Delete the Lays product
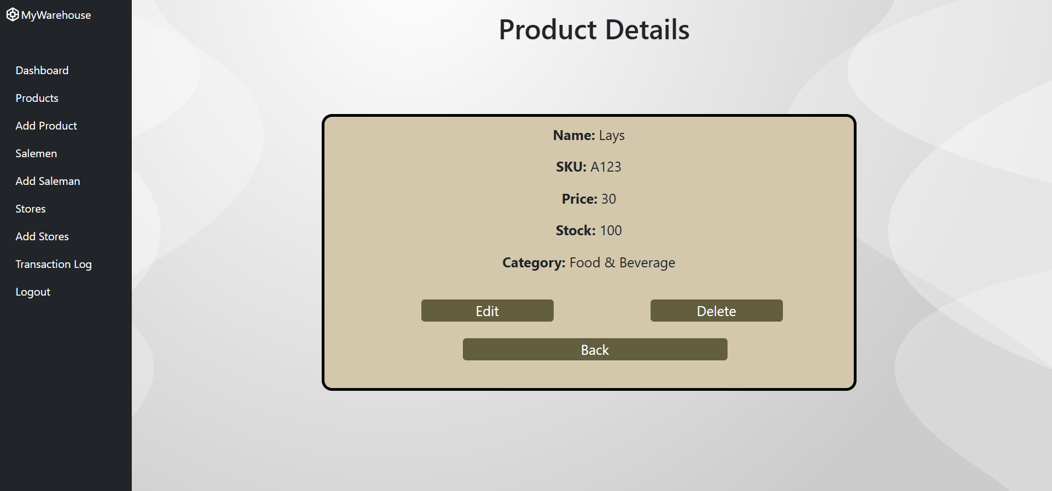The width and height of the screenshot is (1052, 491). coord(716,311)
